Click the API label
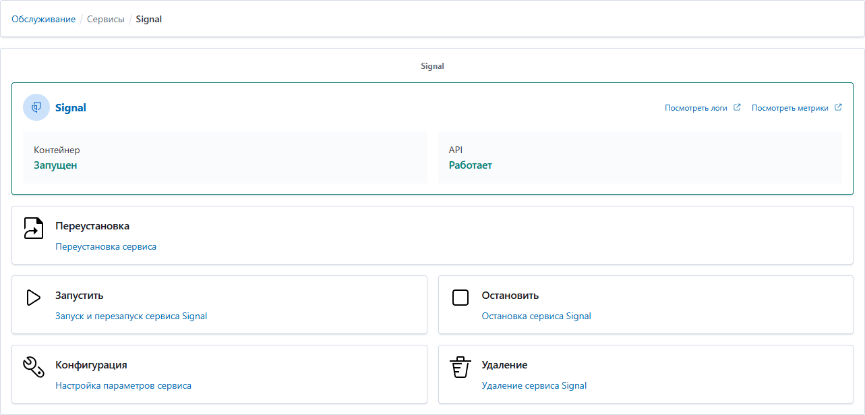Screen dimensions: 865x415 (x=456, y=150)
